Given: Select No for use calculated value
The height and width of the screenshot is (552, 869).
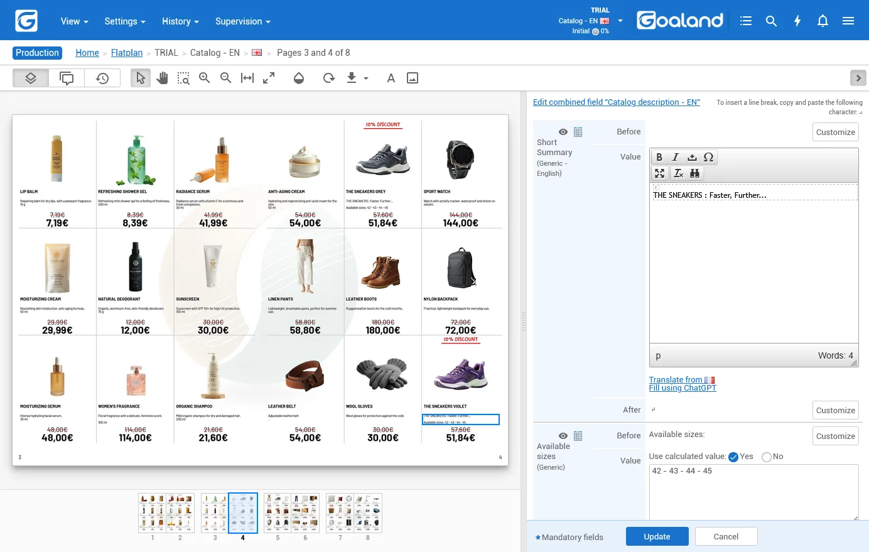Looking at the screenshot, I should pos(767,457).
